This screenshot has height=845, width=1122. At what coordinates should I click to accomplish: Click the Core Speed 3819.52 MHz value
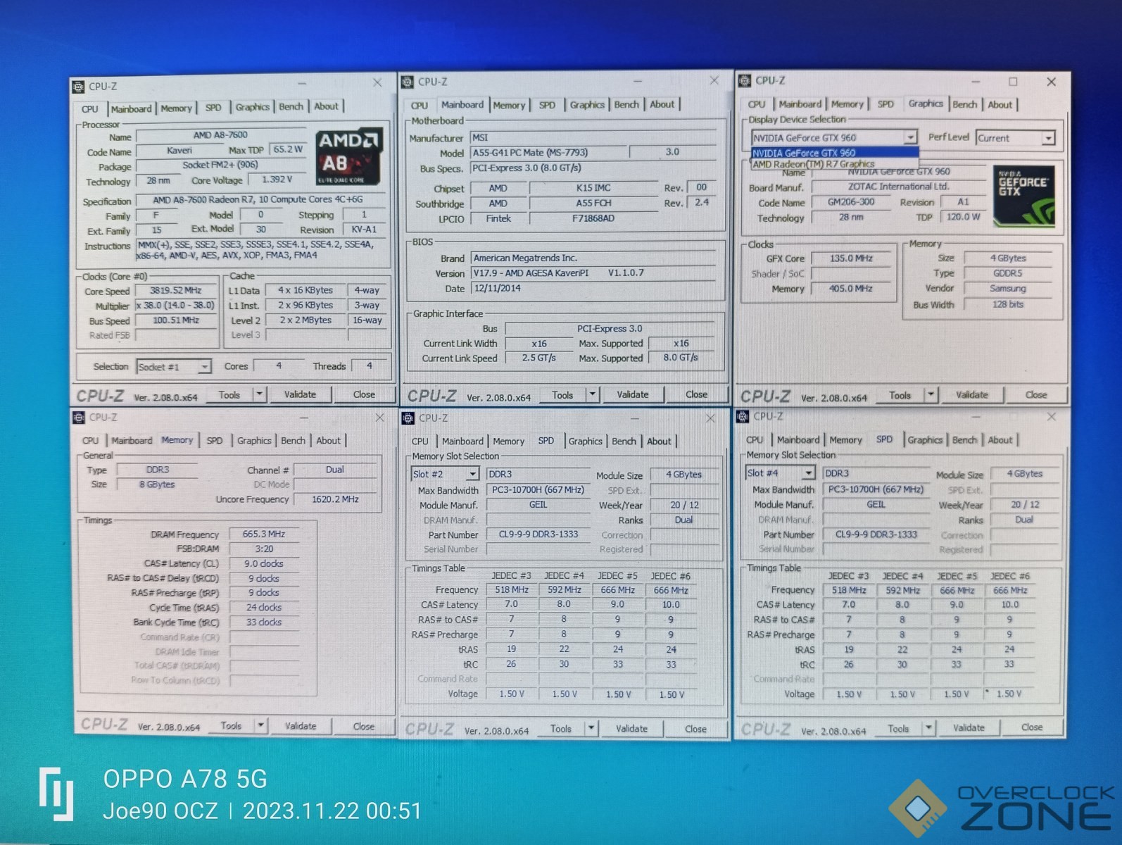click(176, 290)
